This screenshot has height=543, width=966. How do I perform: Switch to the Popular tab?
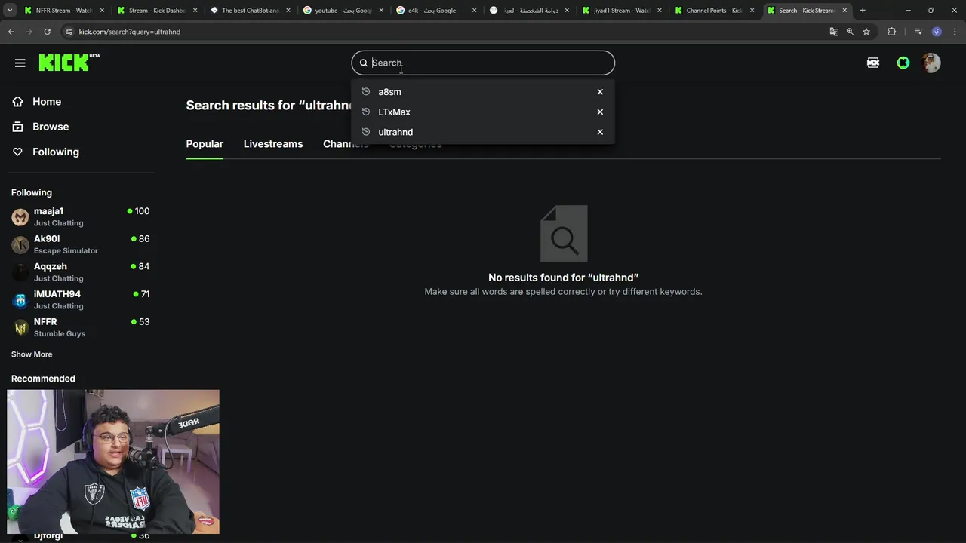click(x=205, y=144)
